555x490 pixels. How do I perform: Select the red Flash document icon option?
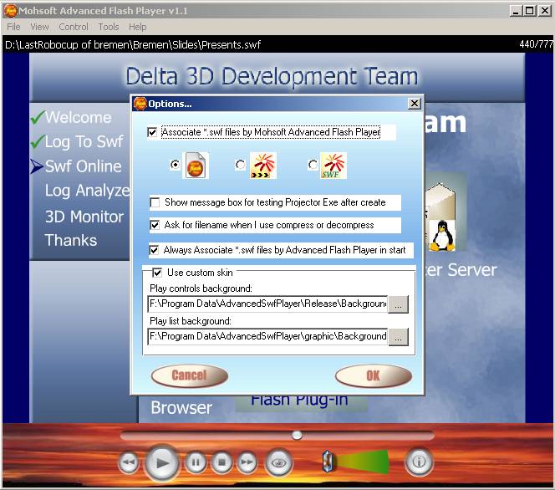pos(195,165)
